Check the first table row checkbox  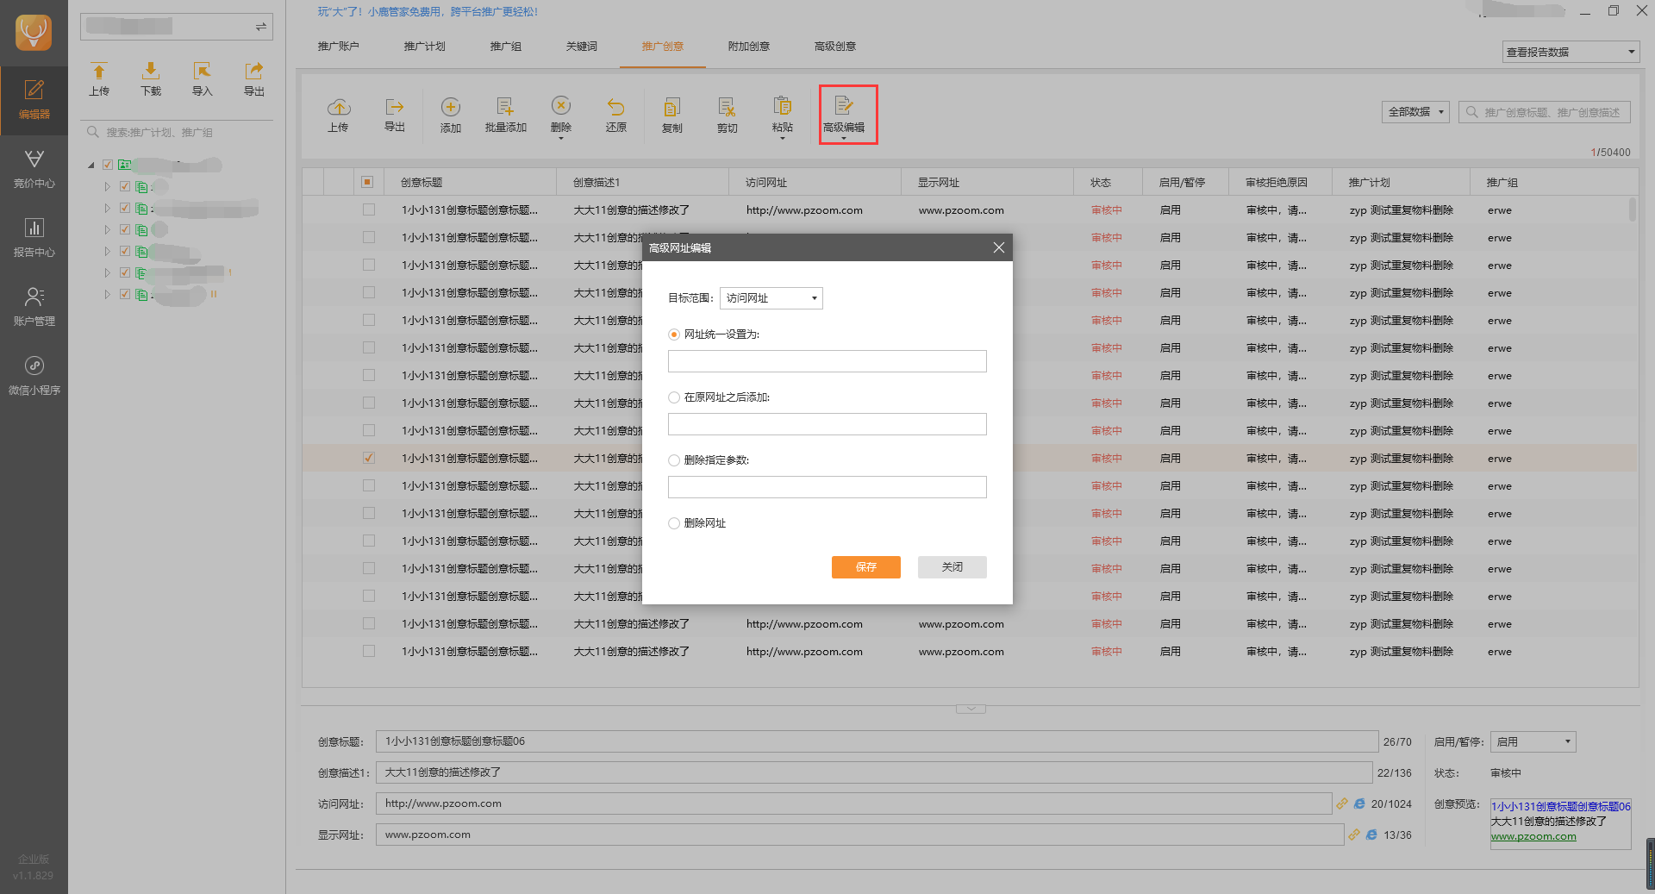[x=369, y=209]
